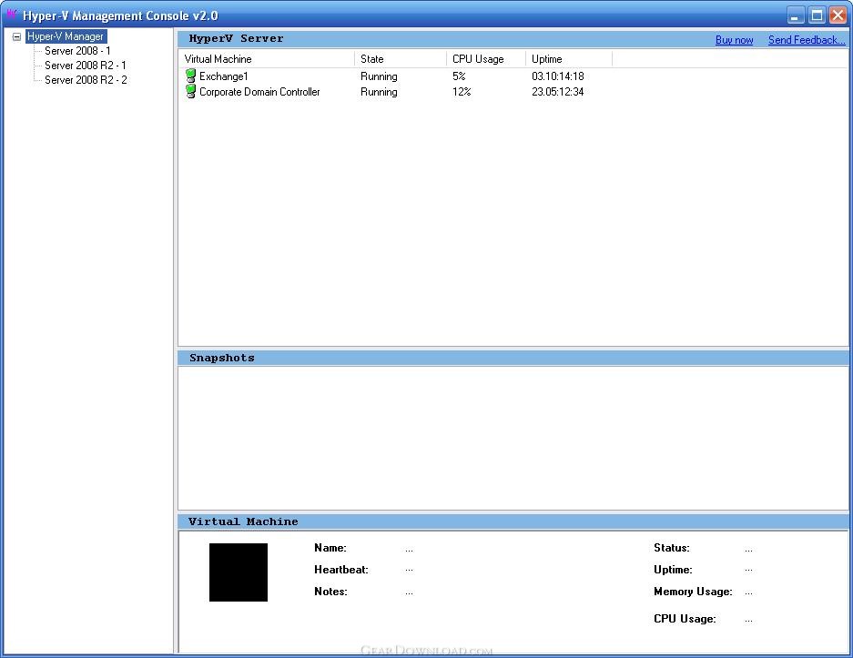The image size is (853, 658).
Task: Close the Hyper-V Management Console window
Action: click(x=838, y=15)
